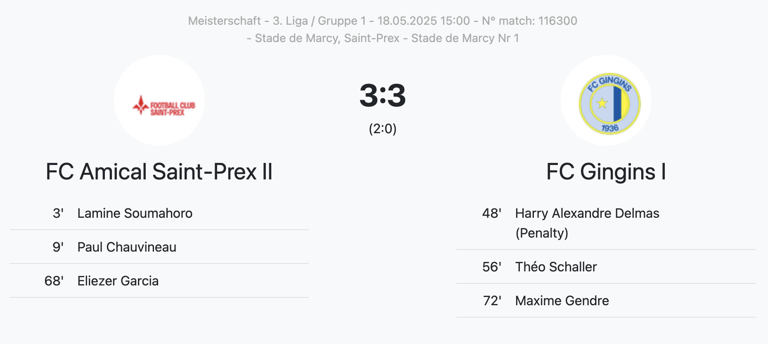Open the FC Gingins I team page

click(606, 172)
